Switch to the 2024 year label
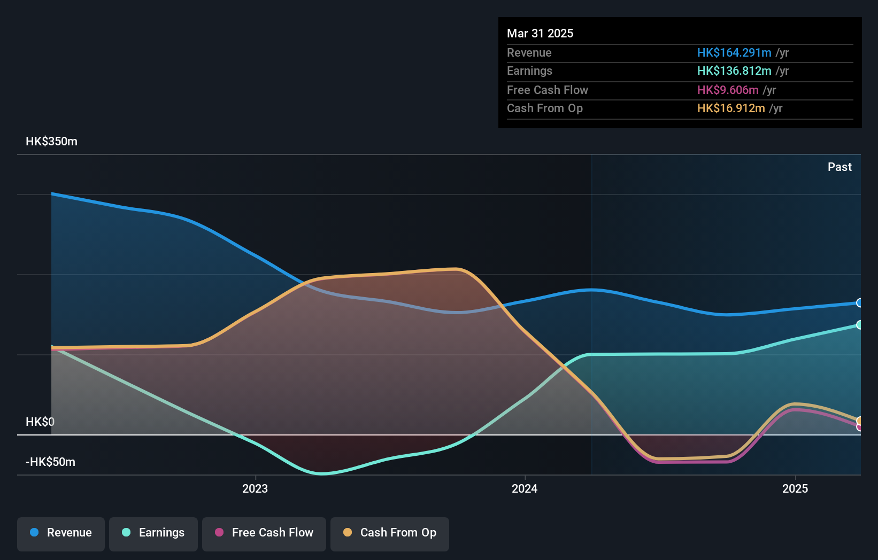 click(524, 488)
